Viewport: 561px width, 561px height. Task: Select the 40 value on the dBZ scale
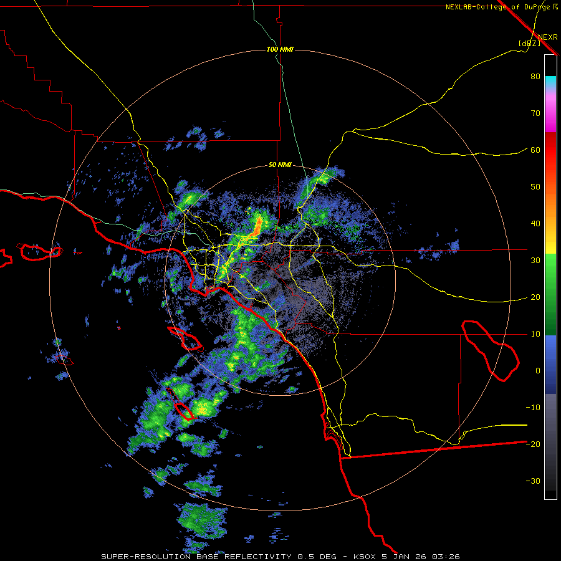(535, 223)
